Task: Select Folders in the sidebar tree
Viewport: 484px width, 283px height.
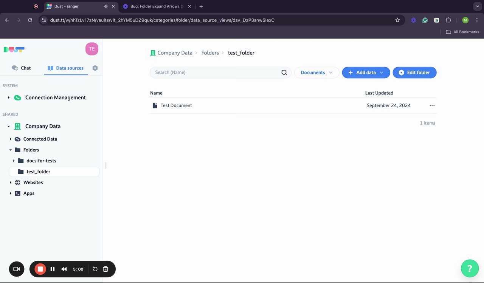Action: click(x=31, y=150)
